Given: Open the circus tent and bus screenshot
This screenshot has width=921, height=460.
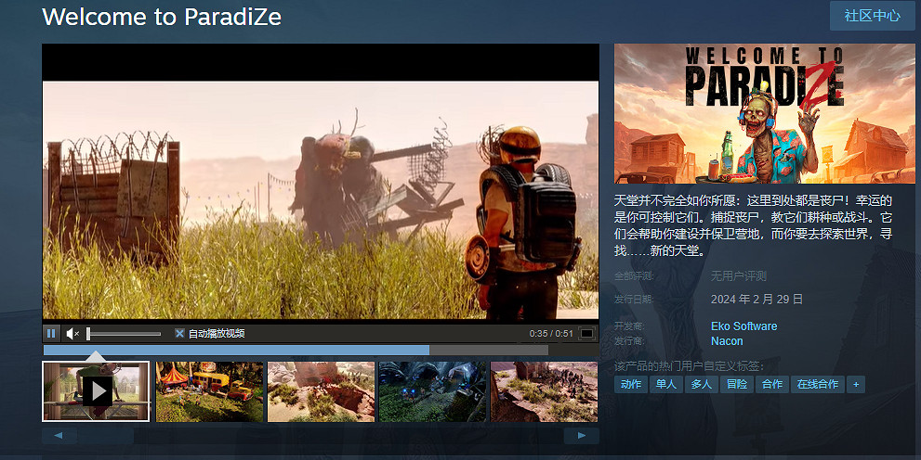Looking at the screenshot, I should pos(209,391).
